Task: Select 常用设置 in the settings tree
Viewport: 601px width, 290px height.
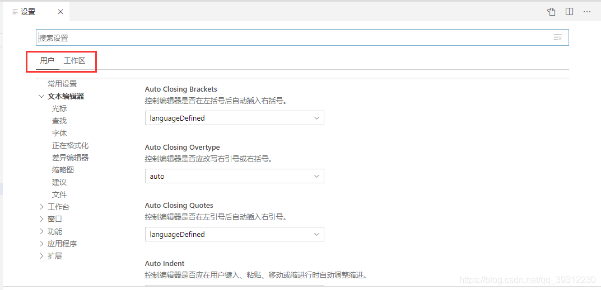Action: [62, 84]
